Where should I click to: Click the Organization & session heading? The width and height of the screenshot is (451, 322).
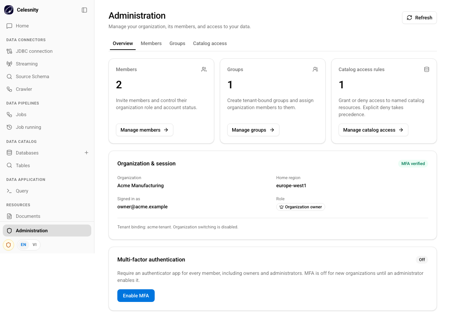coord(147,164)
